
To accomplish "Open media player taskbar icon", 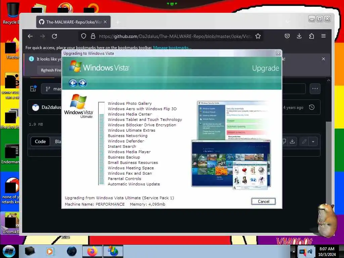I will click(50, 251).
